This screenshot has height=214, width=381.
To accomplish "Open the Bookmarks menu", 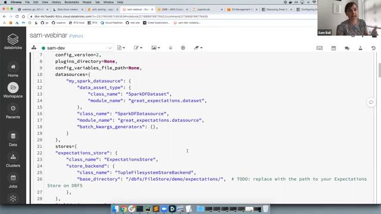I will coord(71,2).
